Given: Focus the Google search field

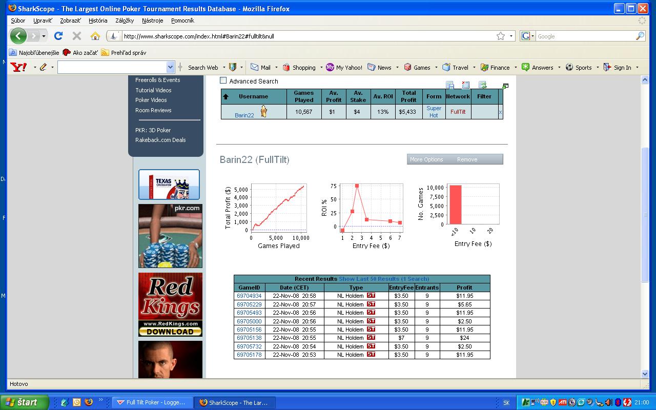Looking at the screenshot, I should (x=585, y=36).
